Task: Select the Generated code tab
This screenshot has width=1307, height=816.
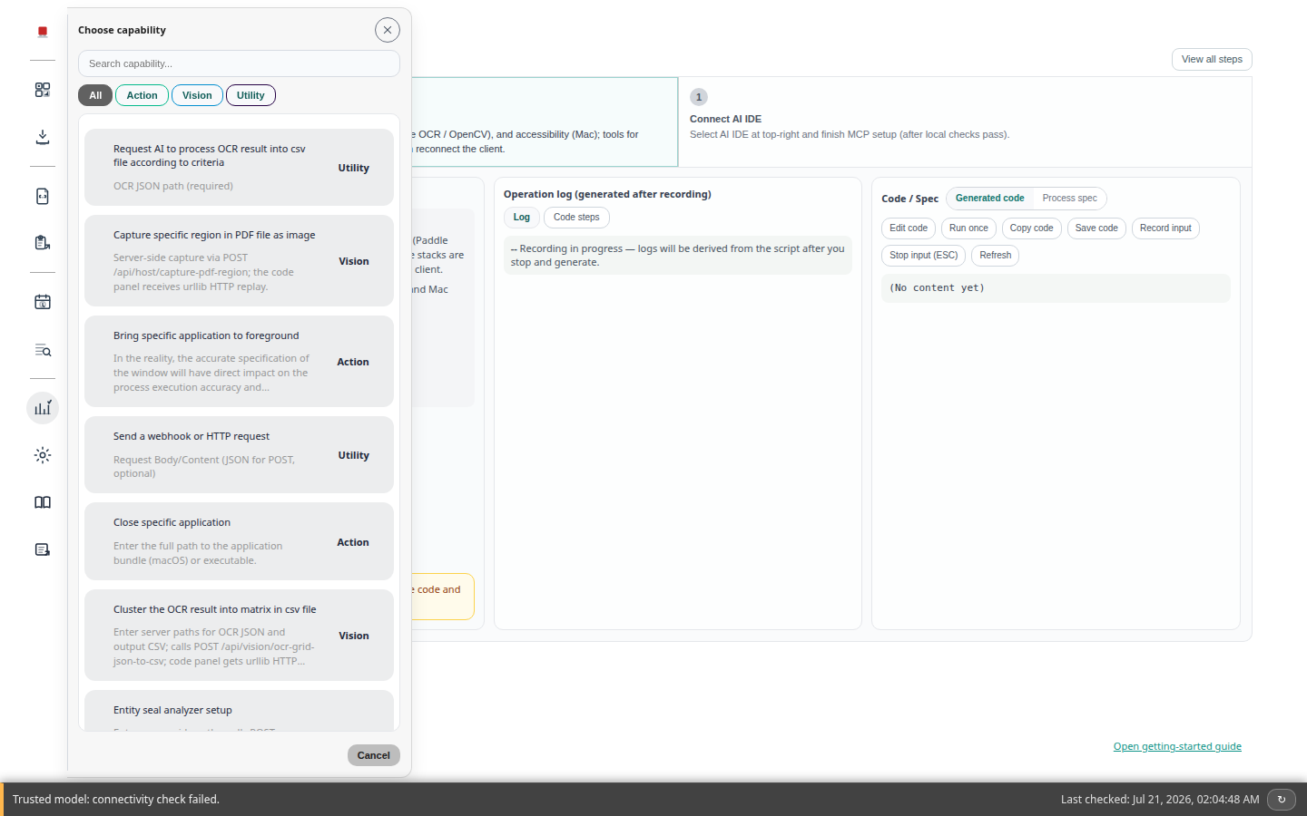Action: 989,199
